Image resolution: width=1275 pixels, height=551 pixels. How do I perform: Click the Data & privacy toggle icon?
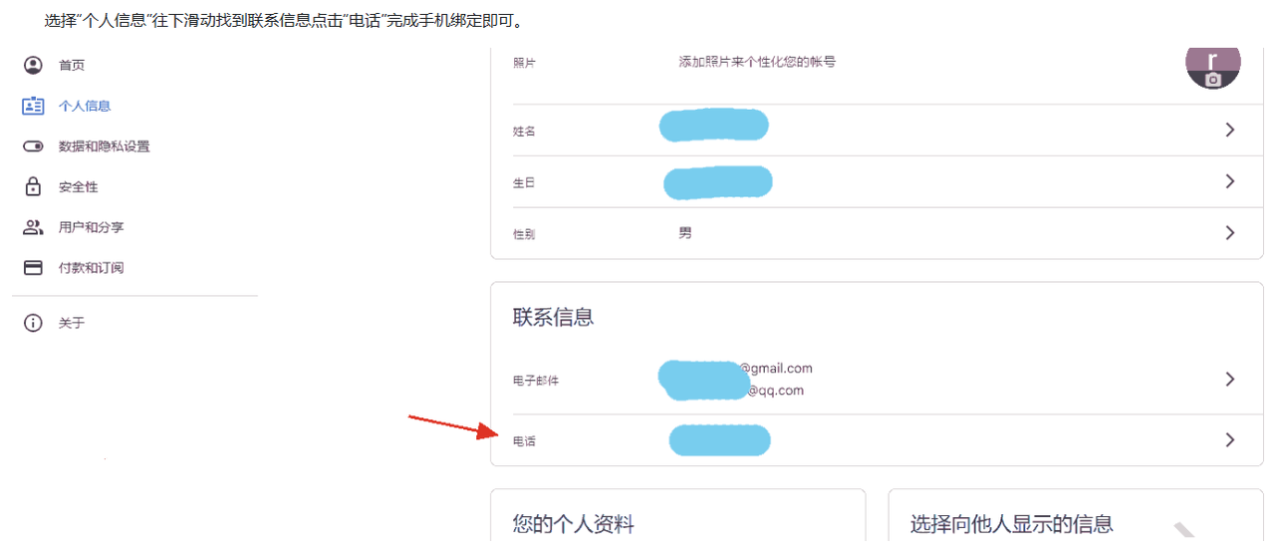pos(34,146)
